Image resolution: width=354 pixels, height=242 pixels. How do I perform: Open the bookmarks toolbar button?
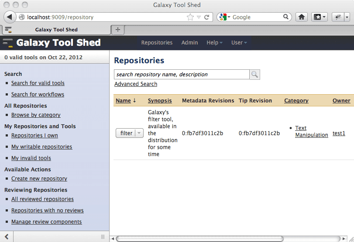[x=319, y=17]
